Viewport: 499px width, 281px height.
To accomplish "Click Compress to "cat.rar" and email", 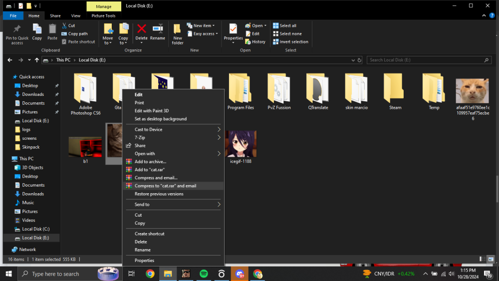I will (x=174, y=186).
